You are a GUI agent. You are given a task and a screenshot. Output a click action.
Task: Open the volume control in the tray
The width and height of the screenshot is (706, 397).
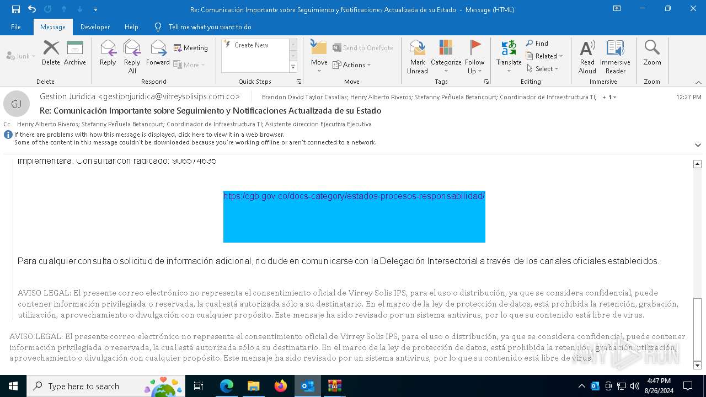[635, 386]
